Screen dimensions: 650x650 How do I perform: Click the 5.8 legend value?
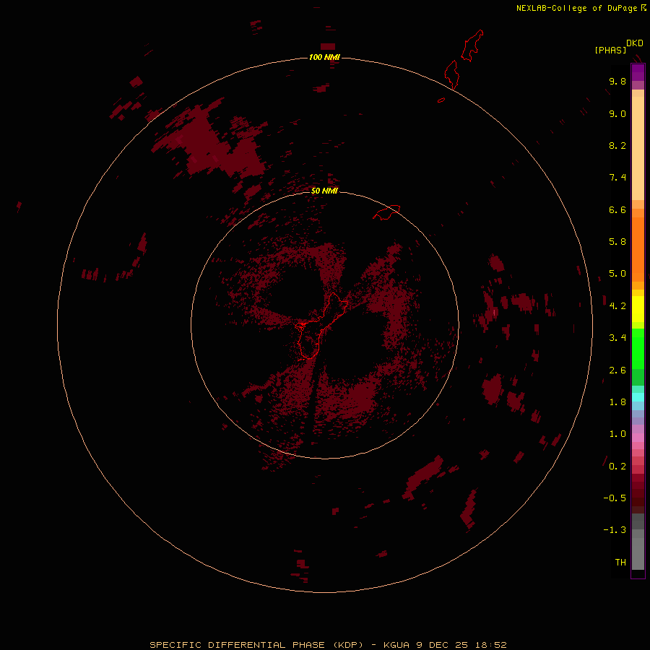click(617, 242)
